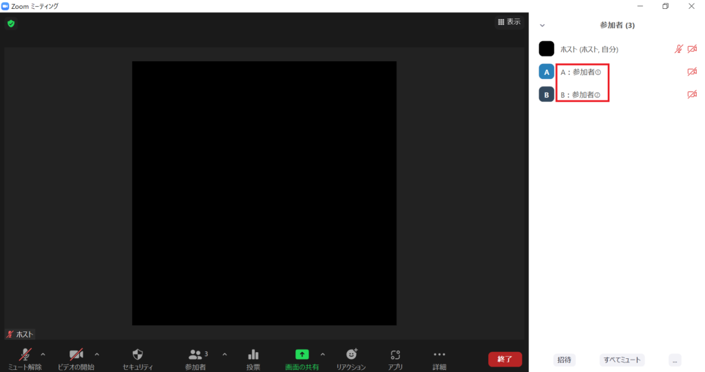This screenshot has height=372, width=705.
Task: Collapse the participants panel chevron
Action: coord(542,25)
